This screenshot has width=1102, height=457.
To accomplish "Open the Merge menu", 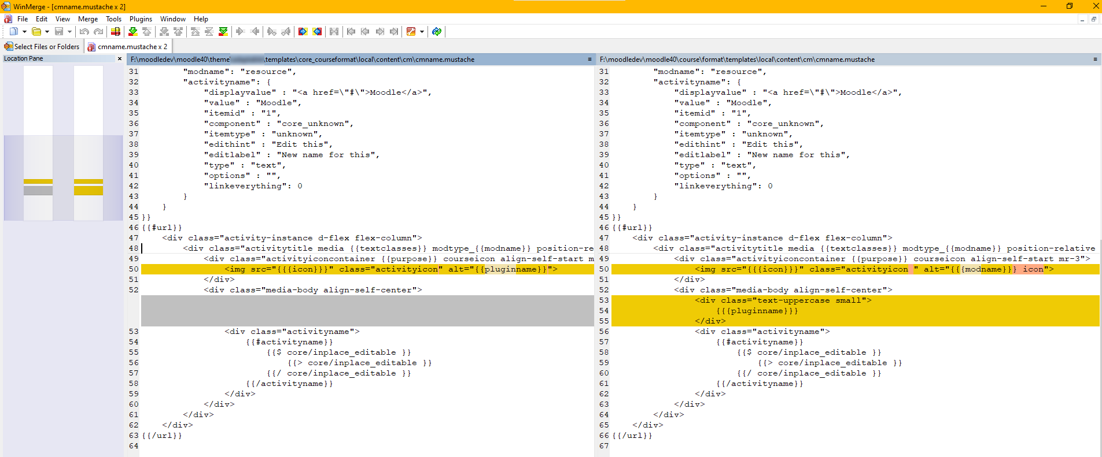I will click(88, 19).
